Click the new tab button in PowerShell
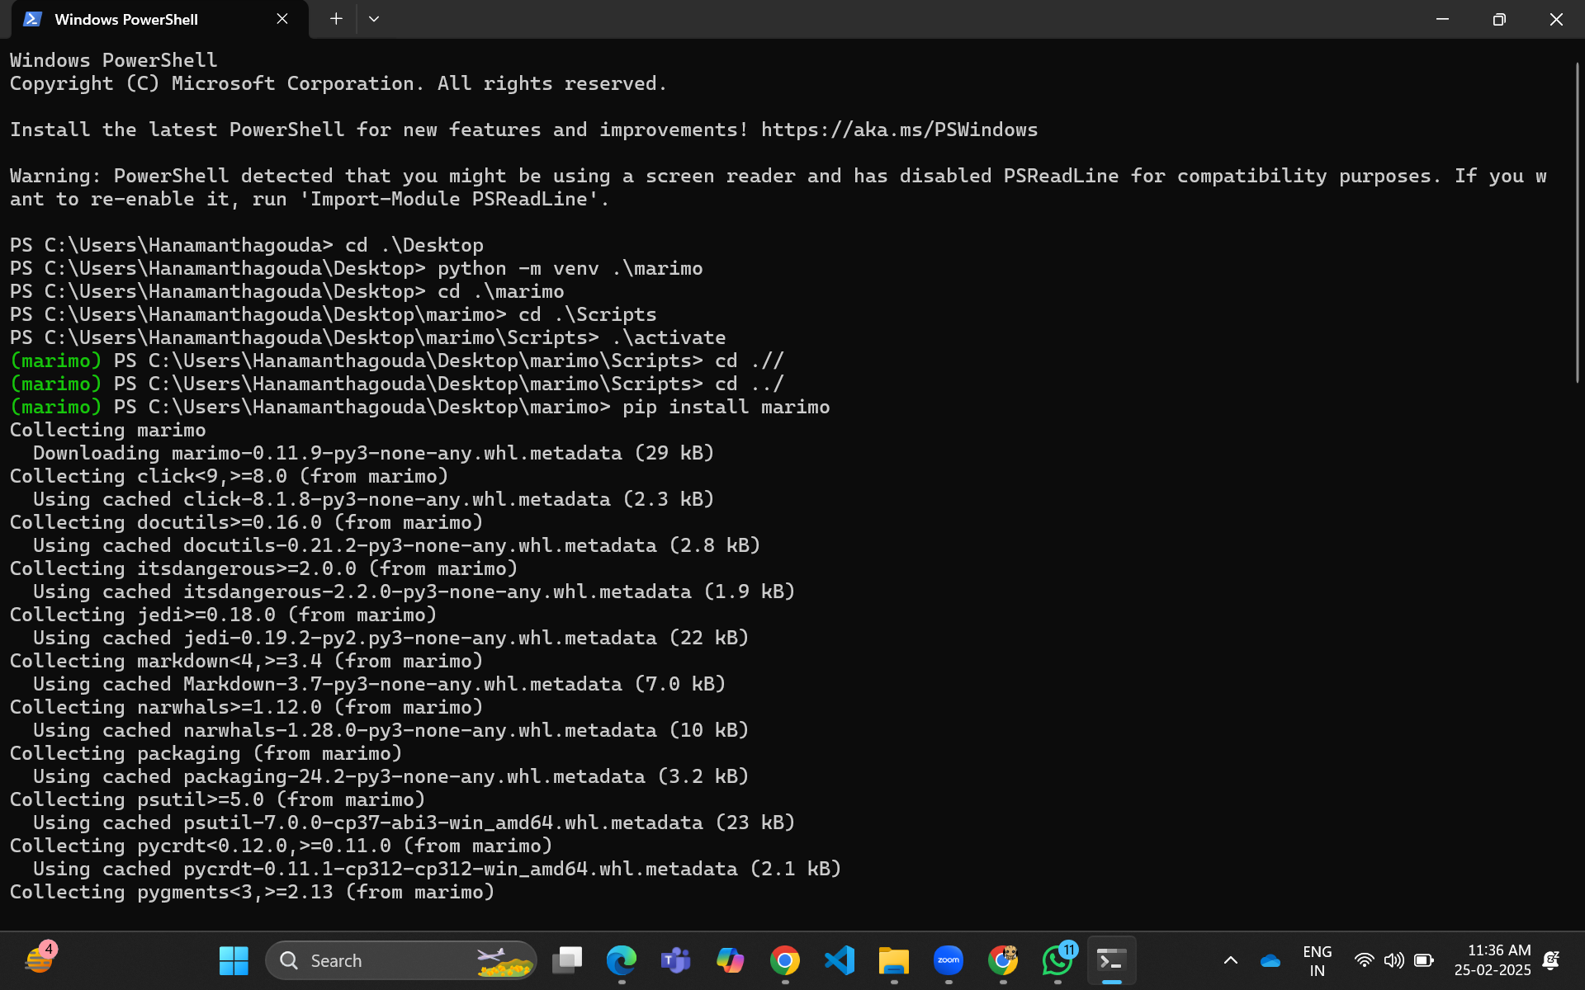The width and height of the screenshot is (1585, 990). (335, 20)
